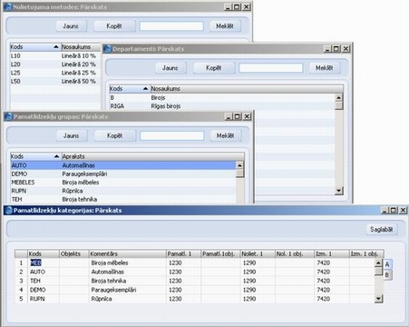Click Nosaukums header in Nolietojuma metodes list
409x327 pixels.
(81, 47)
